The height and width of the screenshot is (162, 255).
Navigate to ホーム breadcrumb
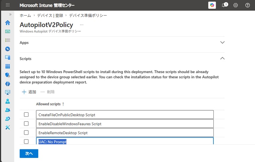tap(25, 15)
